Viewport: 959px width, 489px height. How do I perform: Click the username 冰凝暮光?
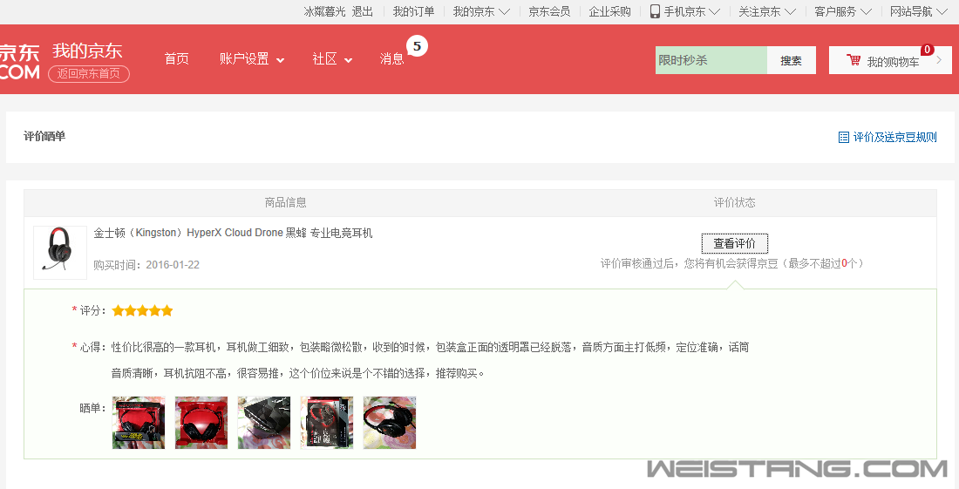(325, 11)
